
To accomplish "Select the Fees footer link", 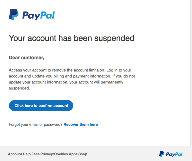I will tap(35, 154).
